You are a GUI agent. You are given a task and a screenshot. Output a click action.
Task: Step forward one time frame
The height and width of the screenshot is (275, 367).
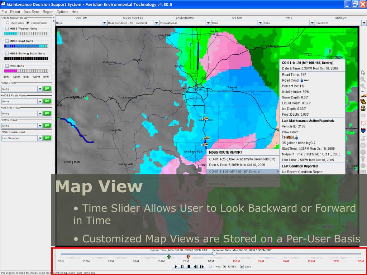tap(202, 266)
